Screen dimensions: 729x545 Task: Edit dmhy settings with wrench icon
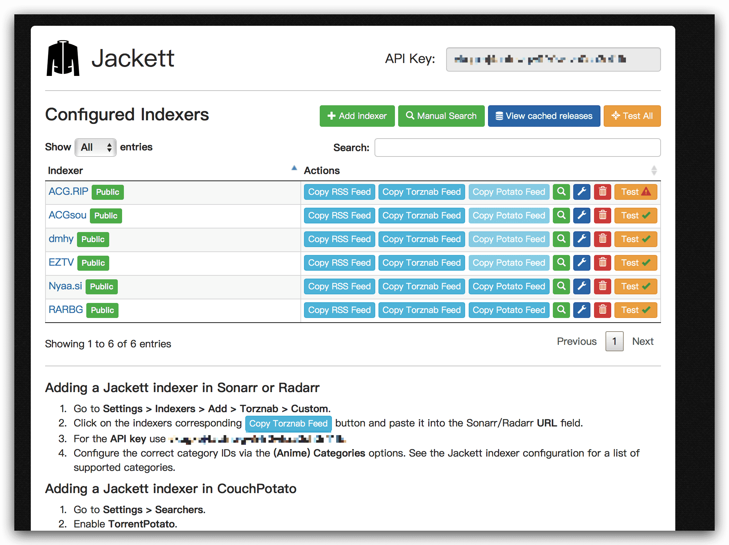581,239
